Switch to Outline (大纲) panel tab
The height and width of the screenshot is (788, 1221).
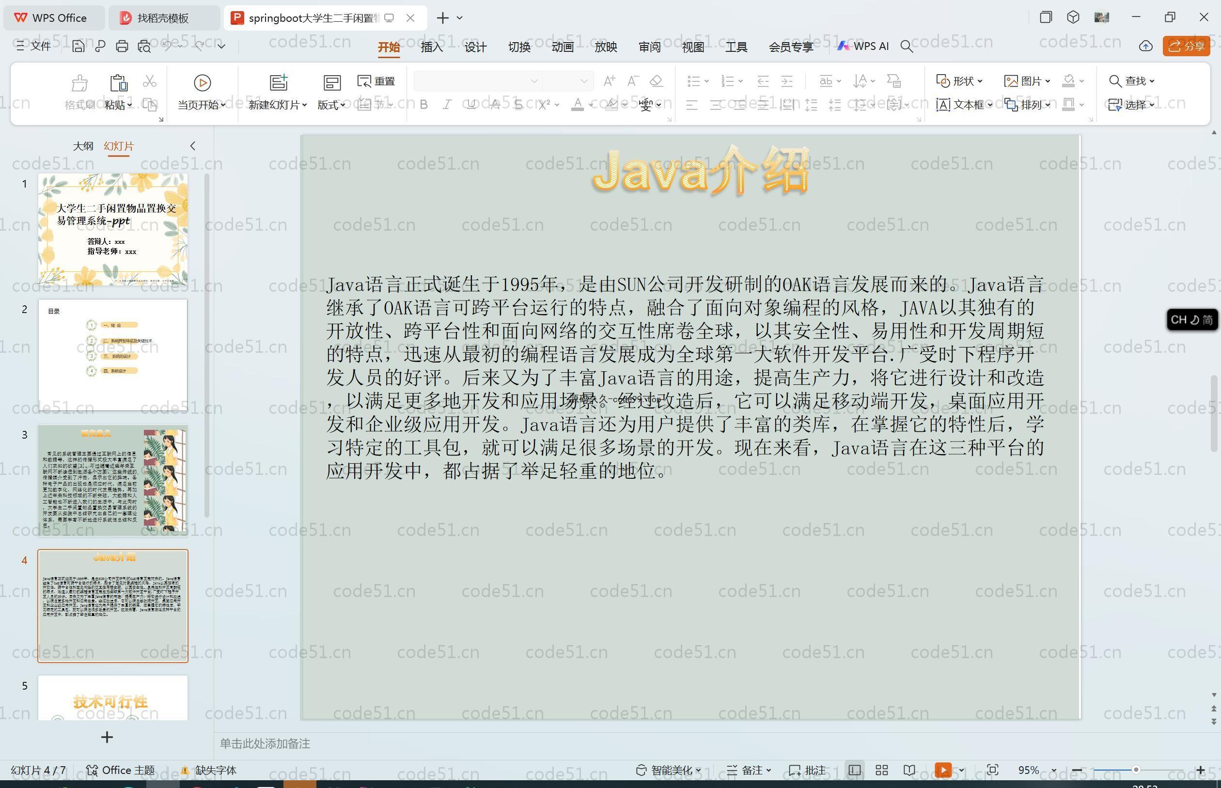coord(83,146)
